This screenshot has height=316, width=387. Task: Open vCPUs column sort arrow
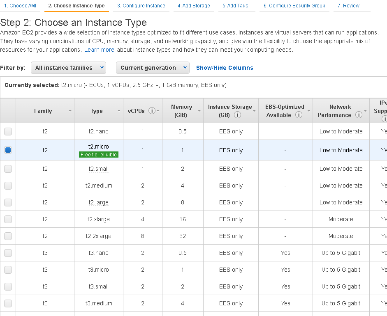click(158, 111)
